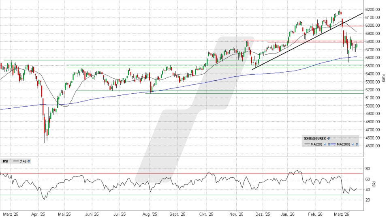Image resolution: width=389 pixels, height=219 pixels.
Task: Click the RSI panel label
Action: tap(6, 161)
